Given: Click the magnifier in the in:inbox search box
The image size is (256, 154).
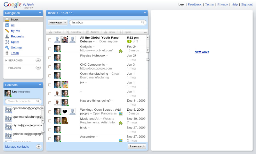Looking at the screenshot, I should coord(143,22).
